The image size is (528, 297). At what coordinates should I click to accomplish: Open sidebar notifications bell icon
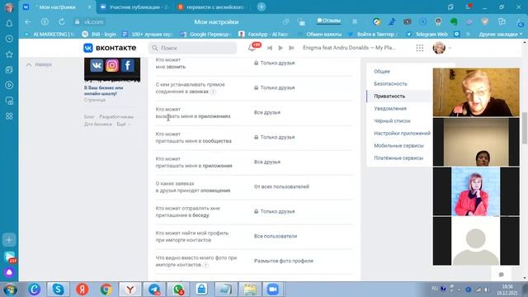[x=9, y=24]
